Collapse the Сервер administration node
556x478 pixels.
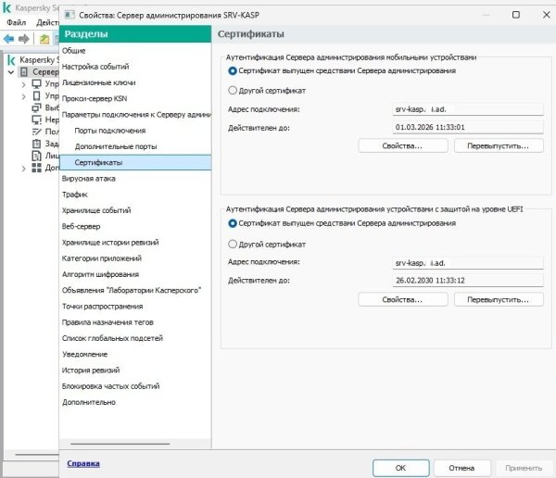[11, 72]
